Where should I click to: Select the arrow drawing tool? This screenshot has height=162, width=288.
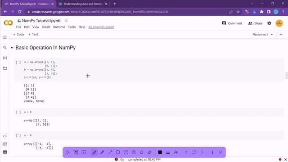(110, 152)
